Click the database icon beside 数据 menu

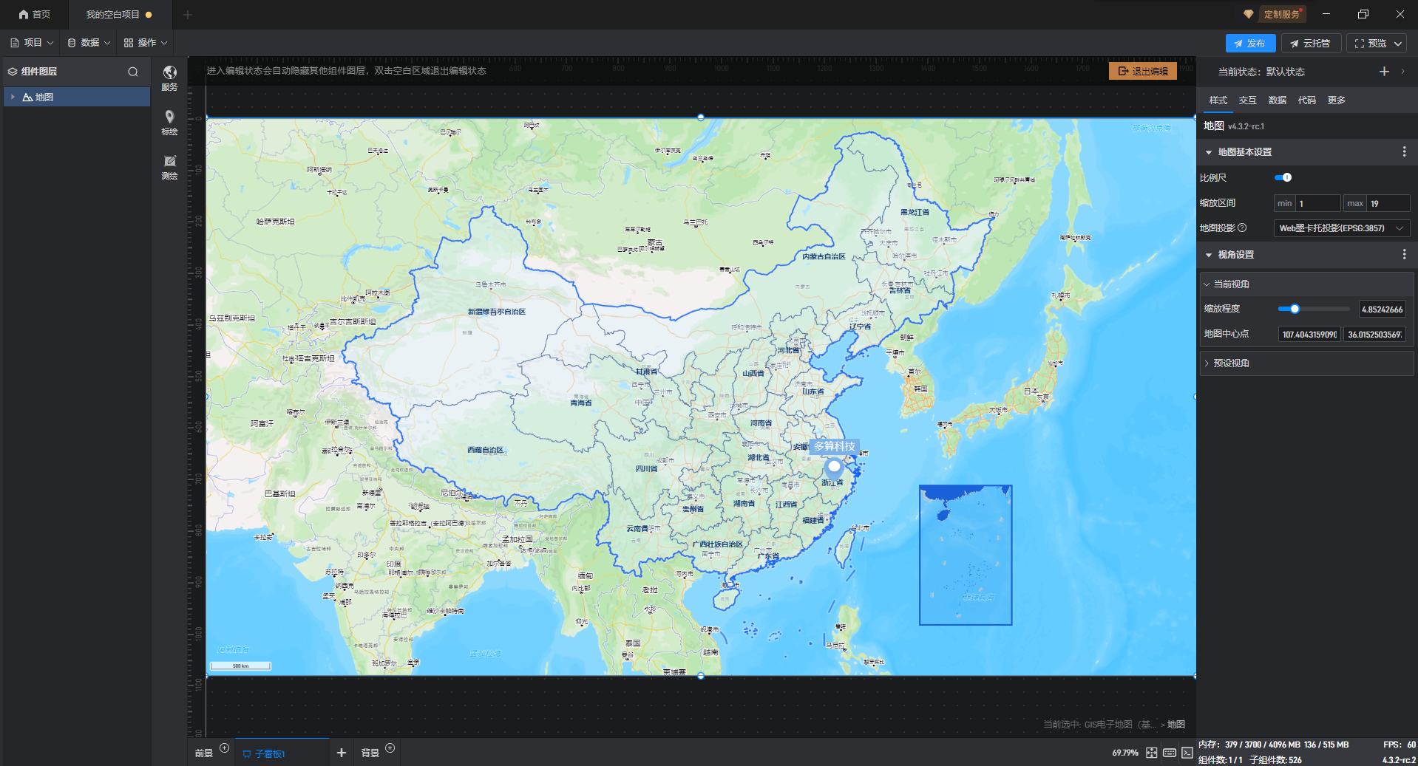pyautogui.click(x=72, y=43)
